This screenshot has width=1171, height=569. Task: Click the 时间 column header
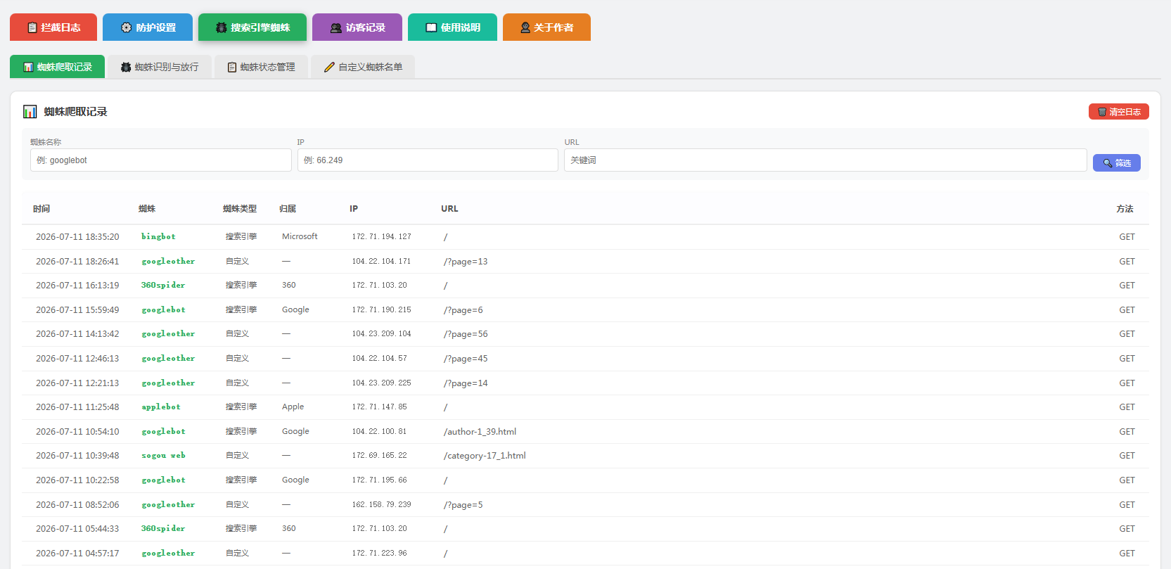point(41,209)
